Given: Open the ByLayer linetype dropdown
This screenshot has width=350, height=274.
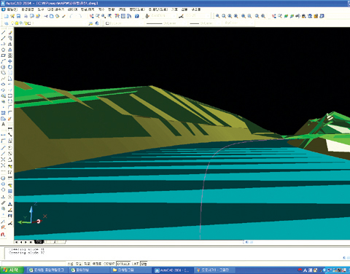Looking at the screenshot, I should click(166, 23).
